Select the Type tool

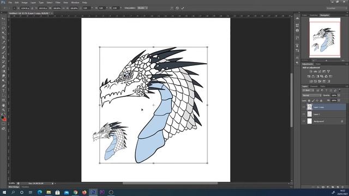coord(3,90)
